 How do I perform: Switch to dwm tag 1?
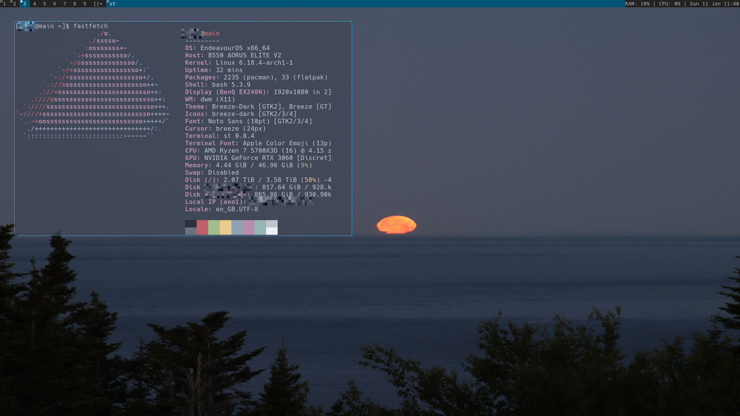pos(5,3)
